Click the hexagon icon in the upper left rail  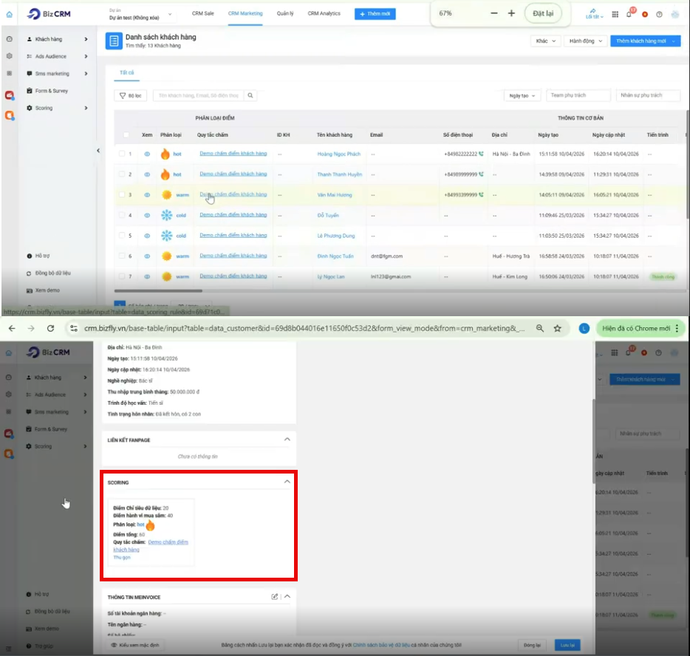coord(10,56)
